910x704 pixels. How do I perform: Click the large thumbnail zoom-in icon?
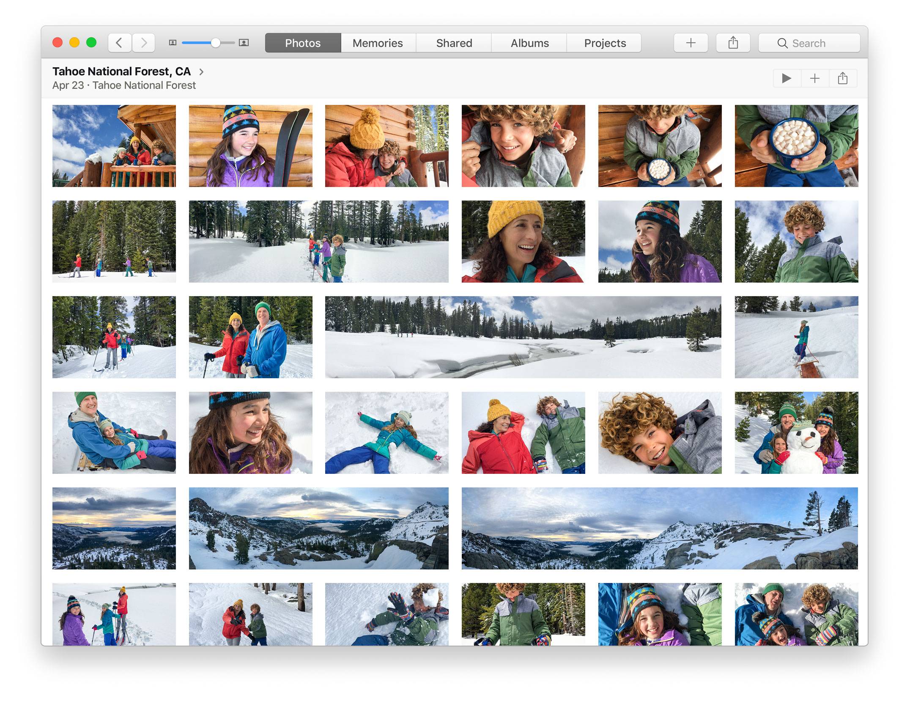(244, 43)
